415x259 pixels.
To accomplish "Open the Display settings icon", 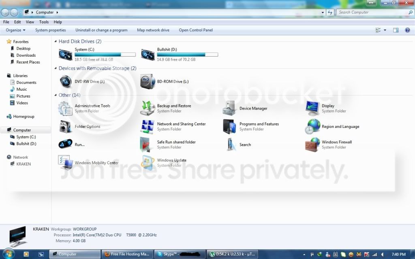I will coord(312,108).
